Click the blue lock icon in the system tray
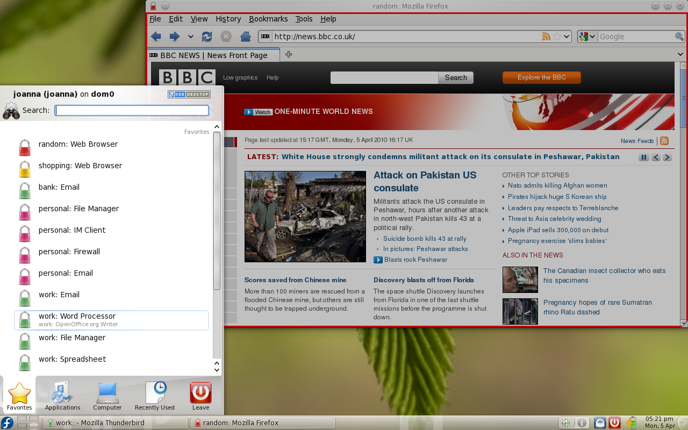 600,423
